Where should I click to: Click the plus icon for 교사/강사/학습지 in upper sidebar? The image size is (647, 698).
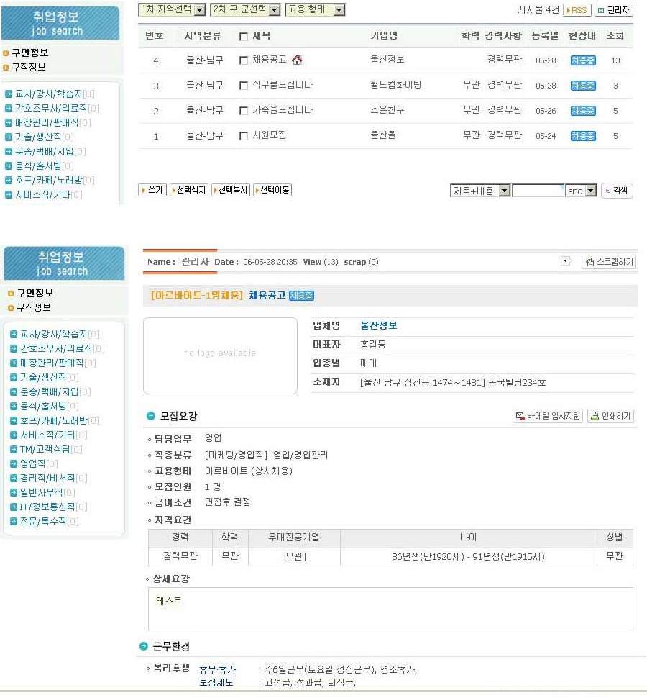point(9,94)
